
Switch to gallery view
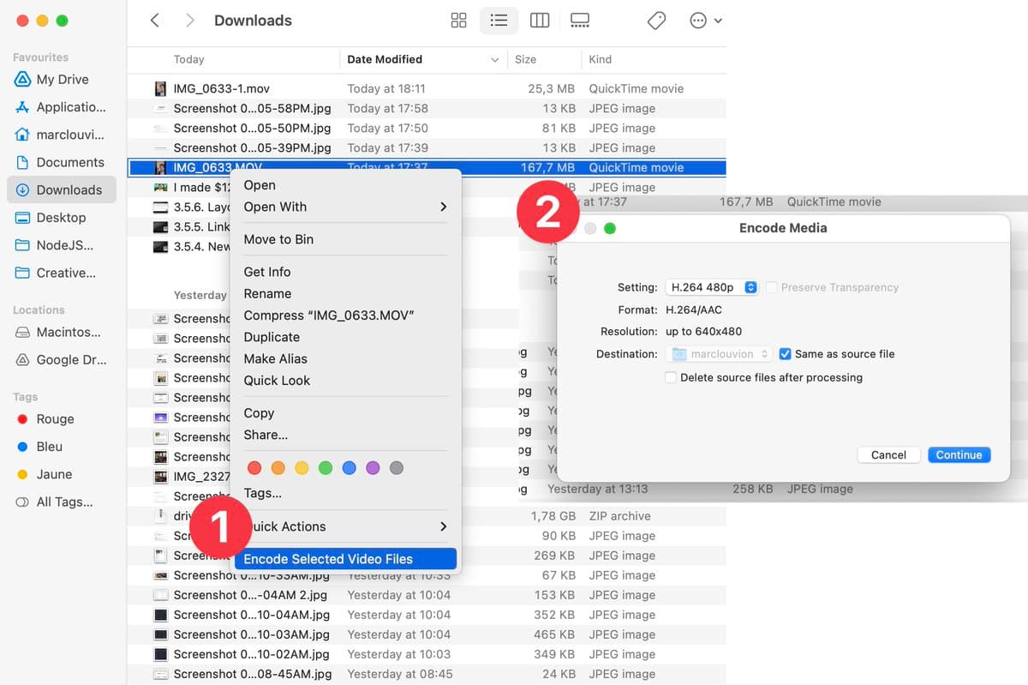coord(580,21)
